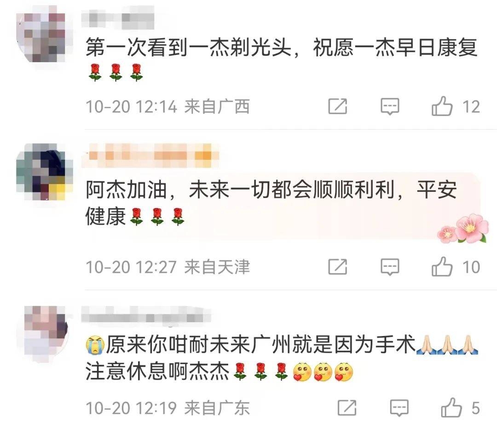Open third commenter's blurred avatar
The width and height of the screenshot is (497, 423).
[46, 334]
